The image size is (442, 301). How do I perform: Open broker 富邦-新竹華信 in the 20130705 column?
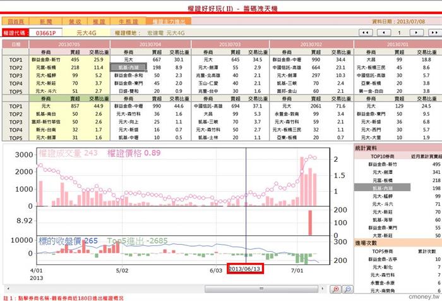pos(45,122)
